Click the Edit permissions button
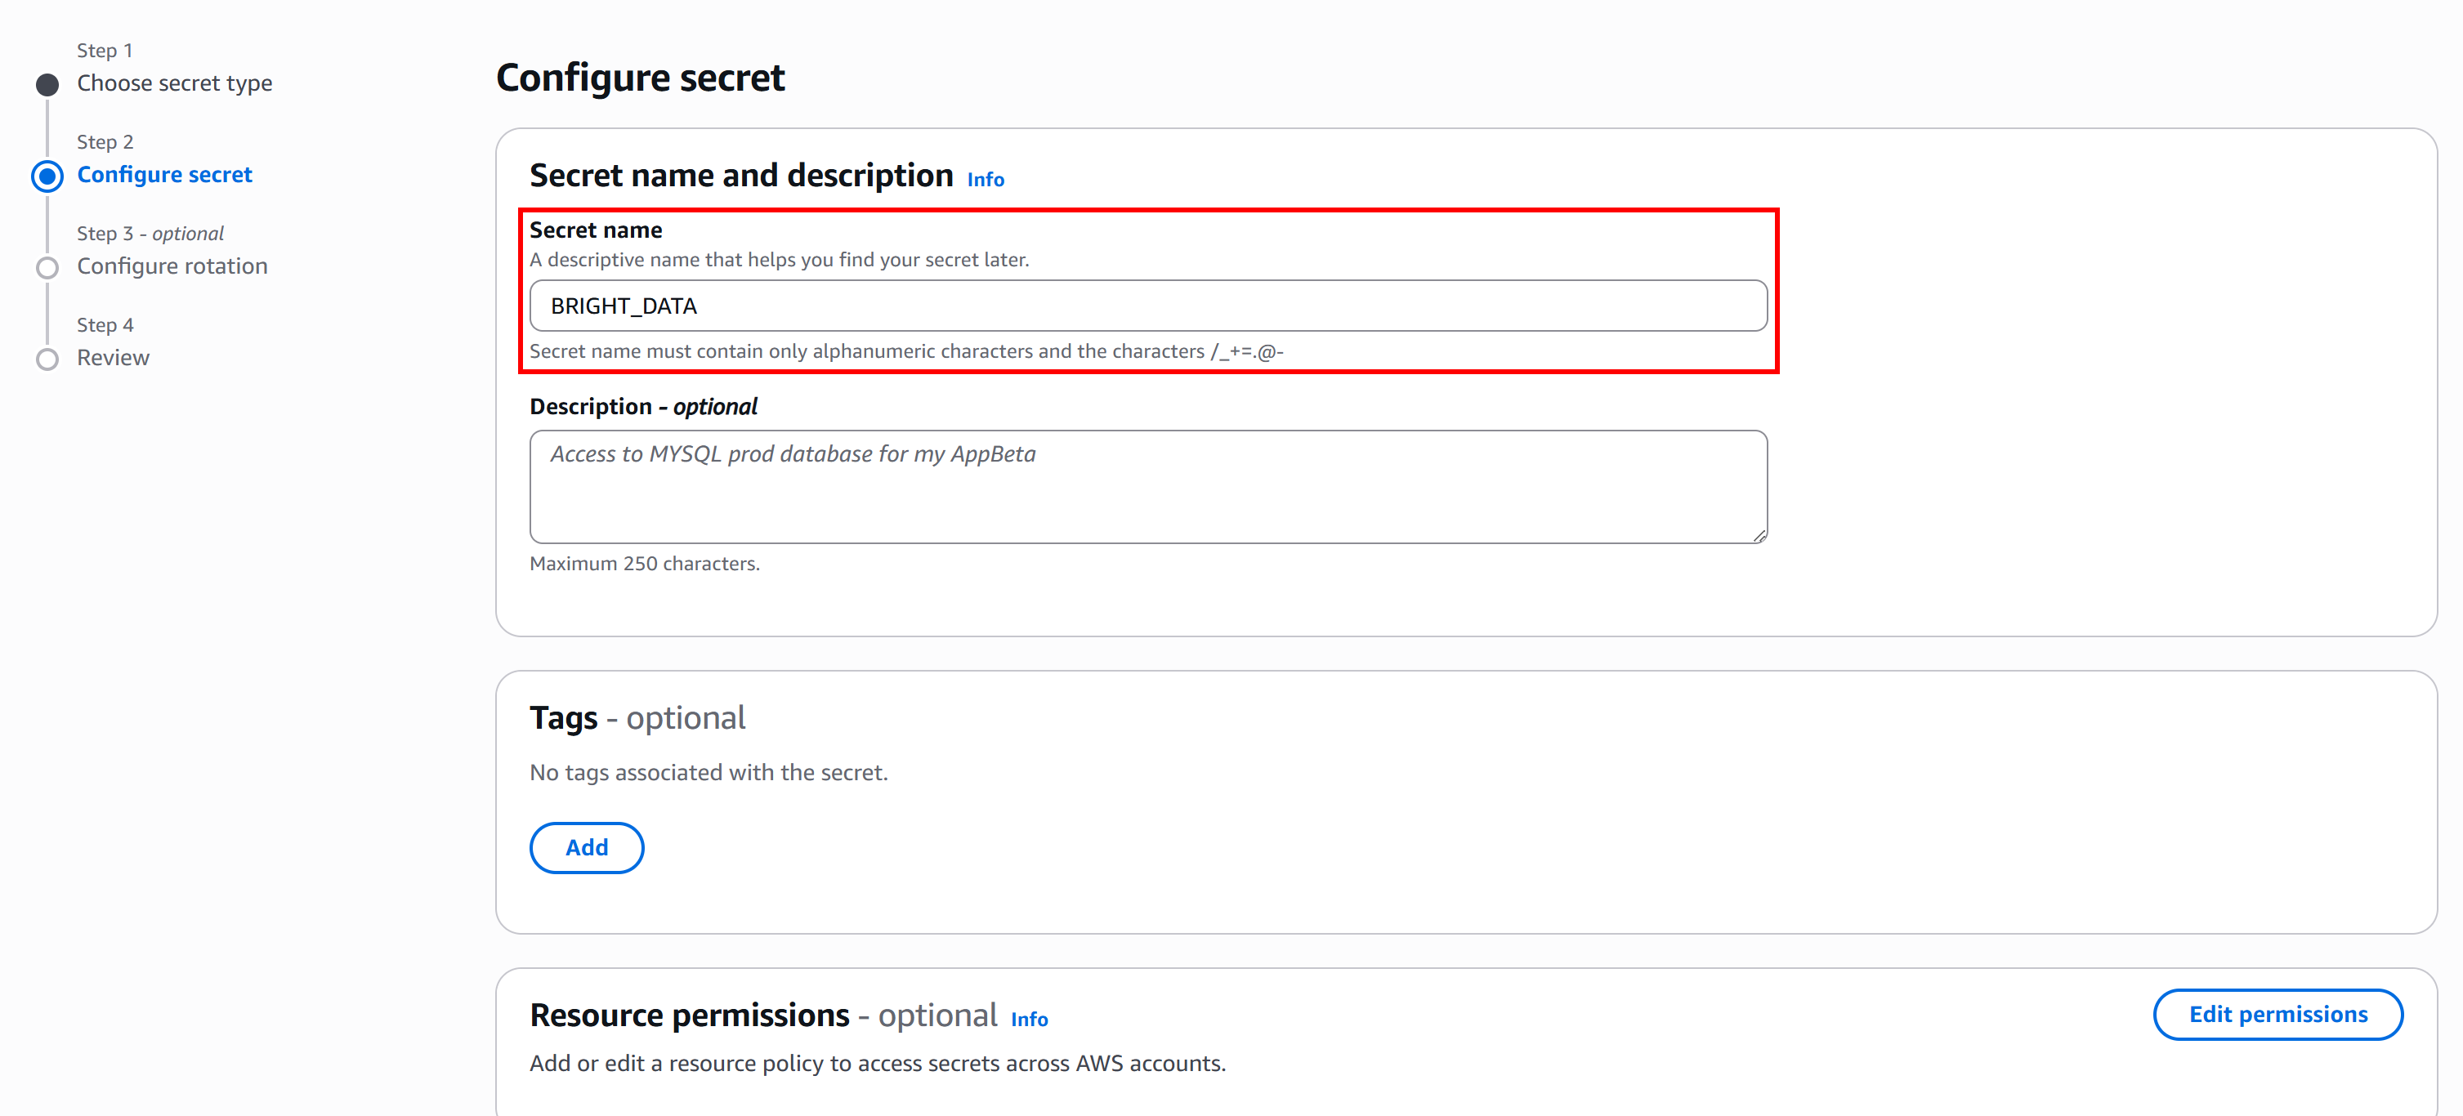Viewport: 2463px width, 1116px height. pyautogui.click(x=2277, y=1014)
